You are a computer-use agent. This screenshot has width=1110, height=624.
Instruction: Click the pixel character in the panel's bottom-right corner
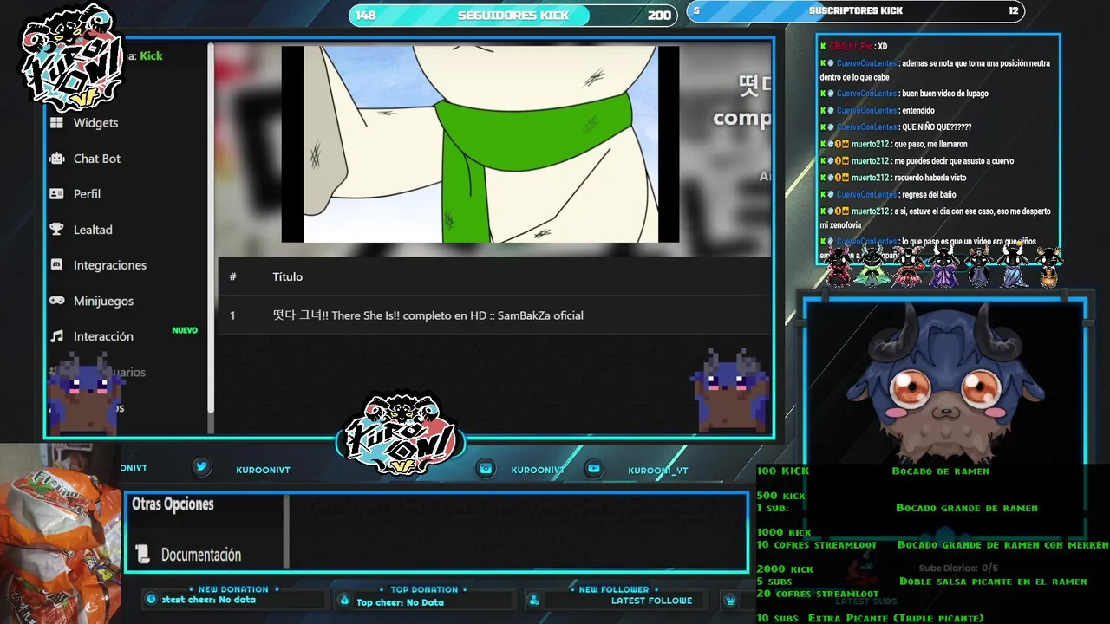point(731,391)
